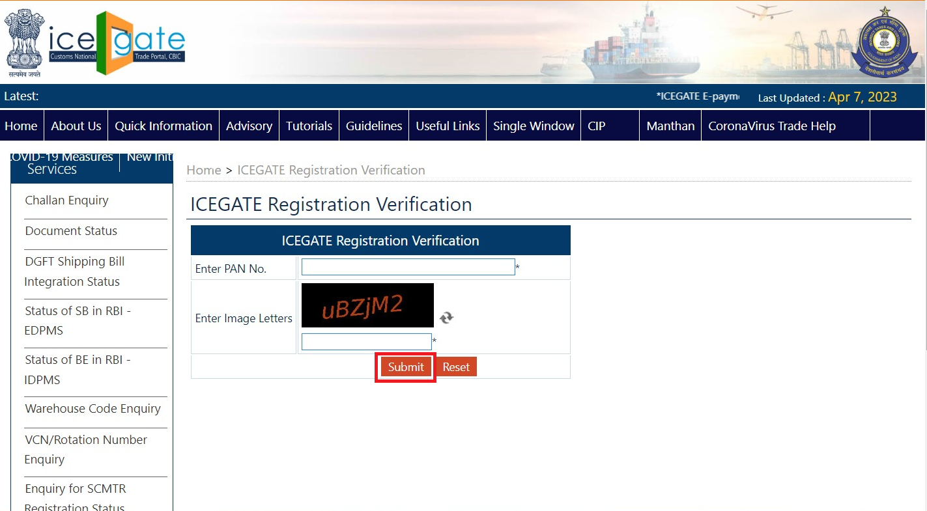927x511 pixels.
Task: Select Single Window in navigation bar
Action: (x=534, y=126)
